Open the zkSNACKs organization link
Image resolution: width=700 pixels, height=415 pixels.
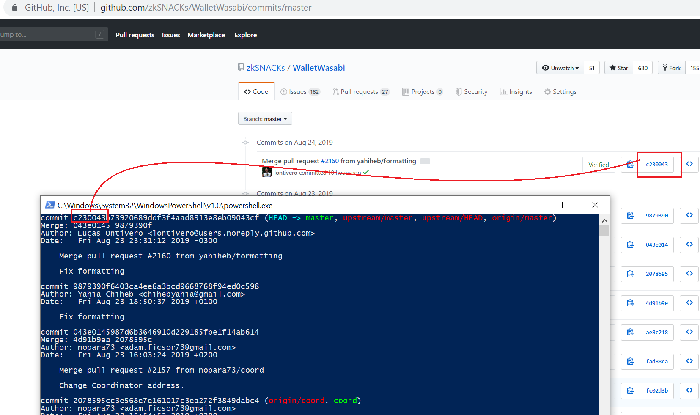(x=266, y=68)
